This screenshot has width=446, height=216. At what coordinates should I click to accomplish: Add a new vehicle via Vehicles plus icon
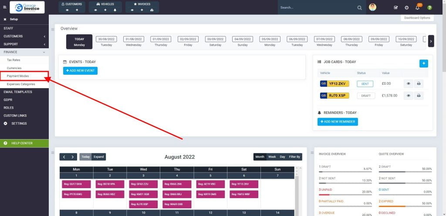(x=105, y=10)
